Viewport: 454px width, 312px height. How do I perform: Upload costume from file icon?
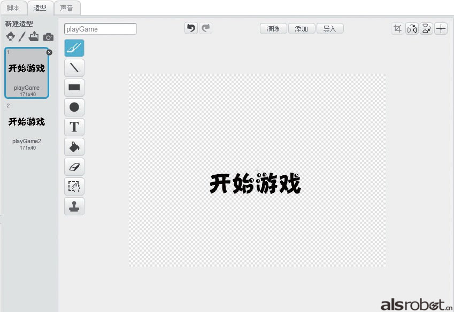pos(34,36)
